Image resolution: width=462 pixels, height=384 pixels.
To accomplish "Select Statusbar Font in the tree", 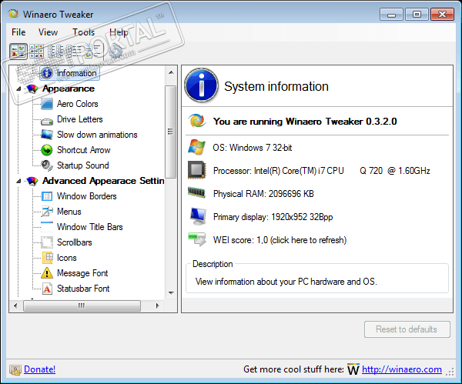I will click(83, 289).
